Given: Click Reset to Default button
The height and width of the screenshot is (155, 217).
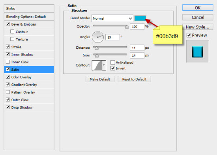Looking at the screenshot, I should (x=134, y=79).
